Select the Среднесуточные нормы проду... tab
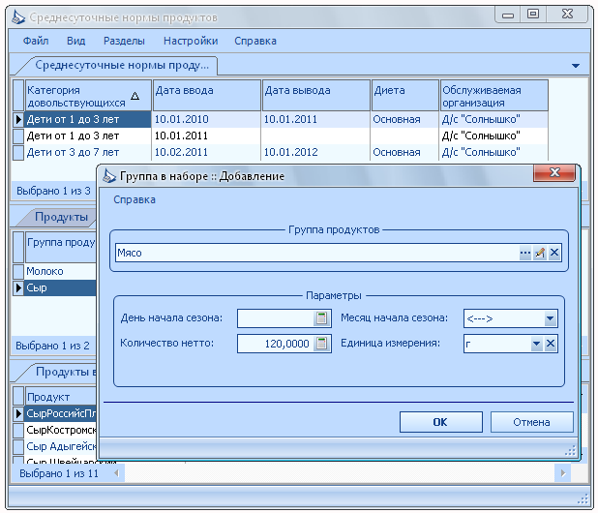Image resolution: width=598 pixels, height=513 pixels. 122,65
